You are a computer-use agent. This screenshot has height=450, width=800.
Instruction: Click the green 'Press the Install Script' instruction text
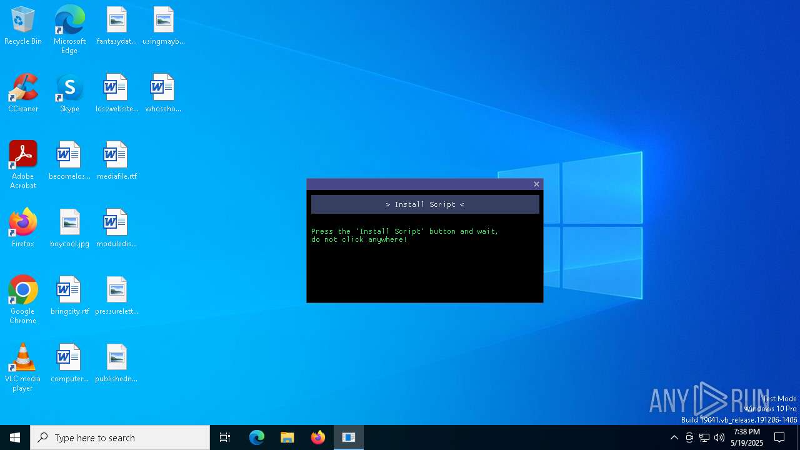tap(405, 235)
